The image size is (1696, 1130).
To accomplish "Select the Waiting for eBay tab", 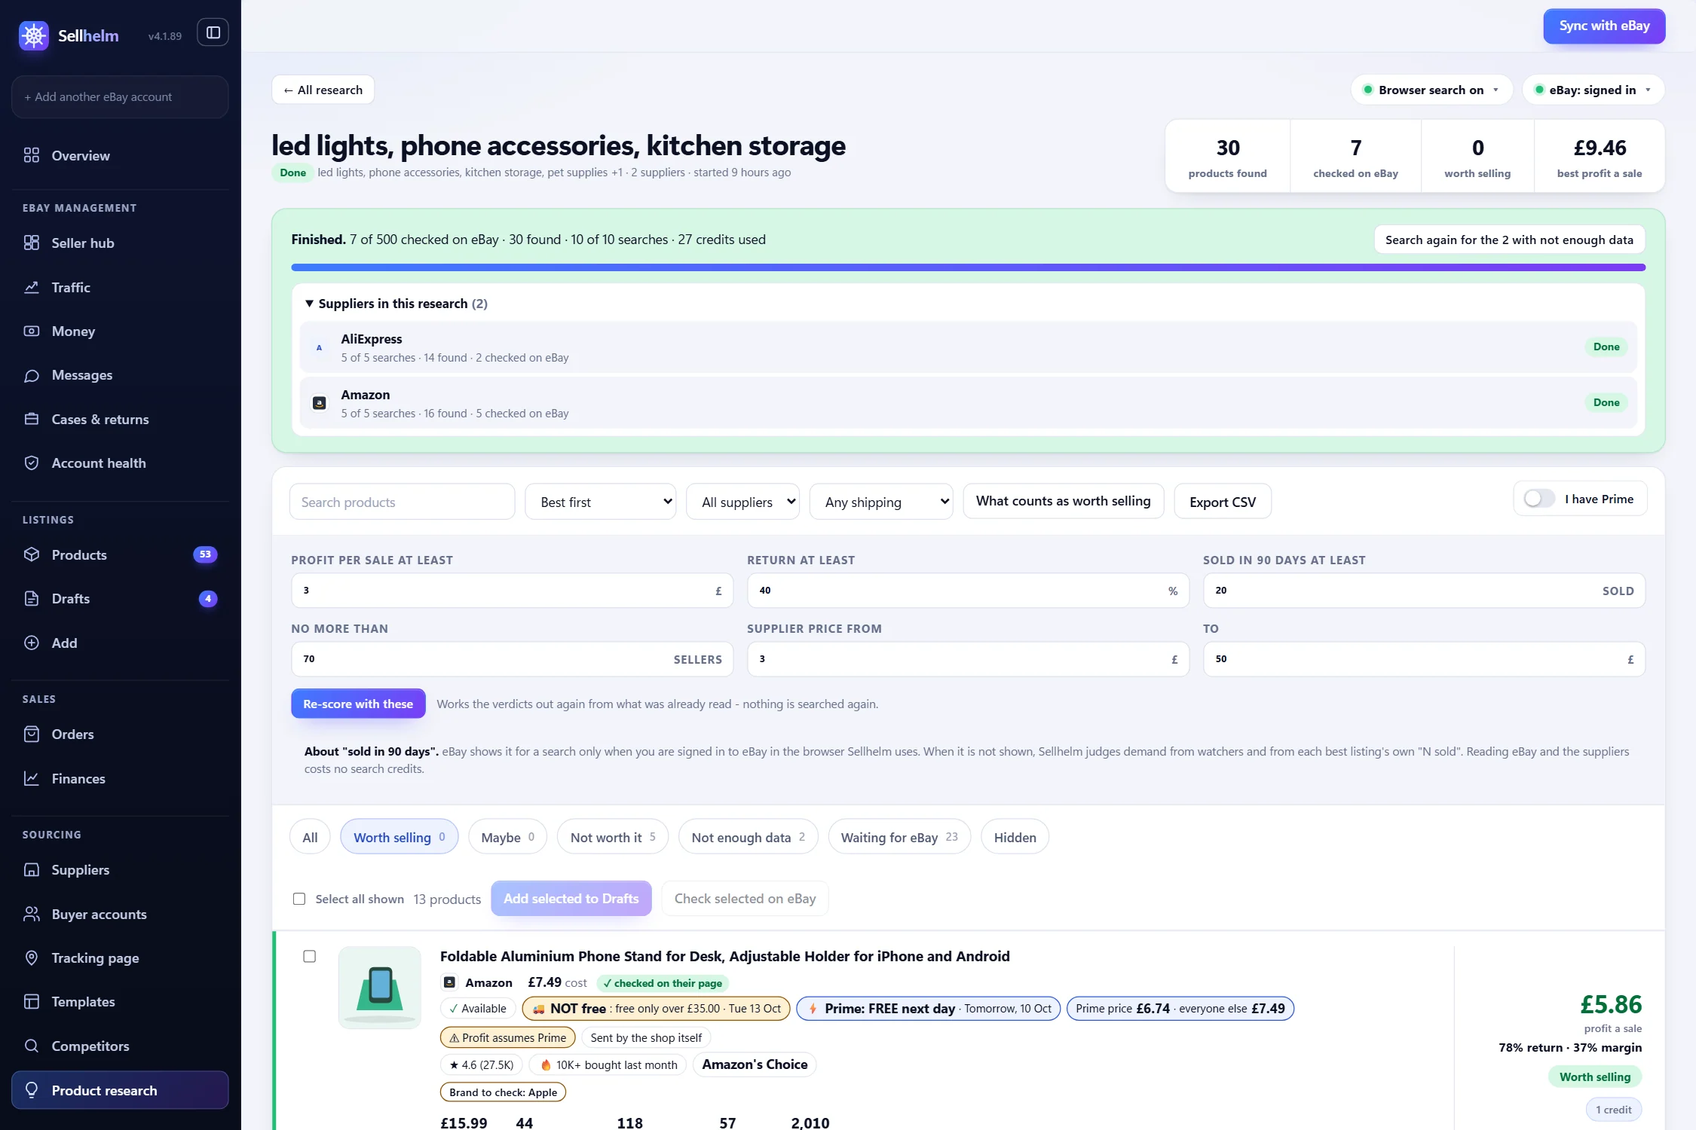I will [899, 837].
